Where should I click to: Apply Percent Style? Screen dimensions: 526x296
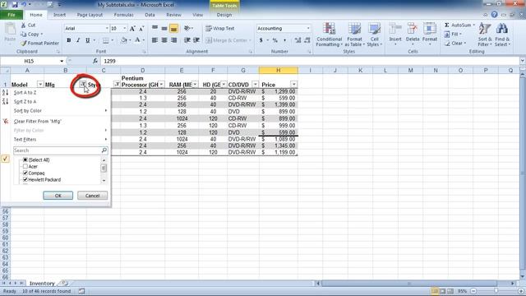(275, 40)
